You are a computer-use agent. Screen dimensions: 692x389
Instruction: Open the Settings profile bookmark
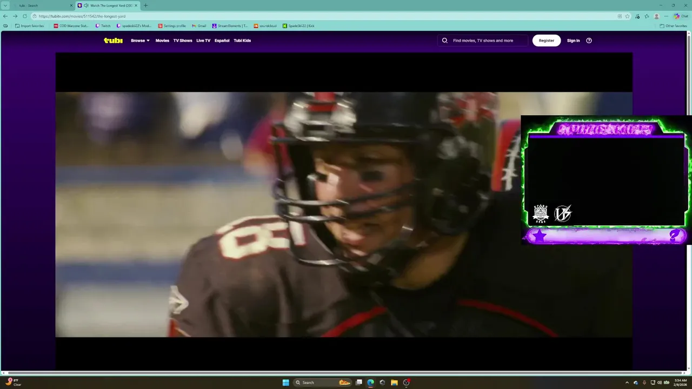(172, 26)
